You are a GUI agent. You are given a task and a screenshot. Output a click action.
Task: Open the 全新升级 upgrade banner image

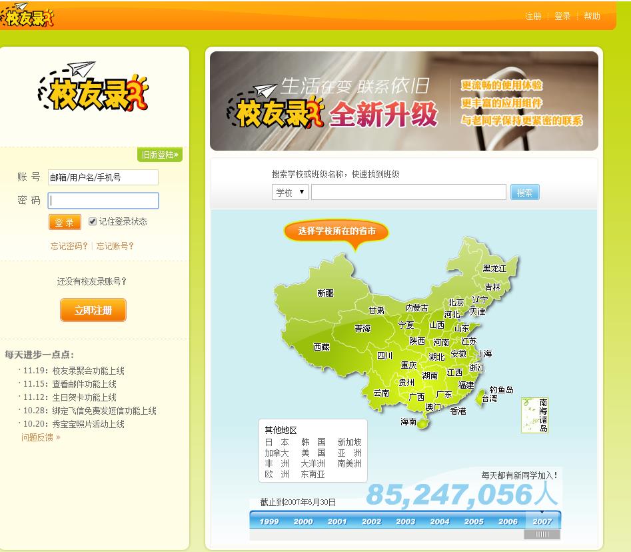coord(404,101)
